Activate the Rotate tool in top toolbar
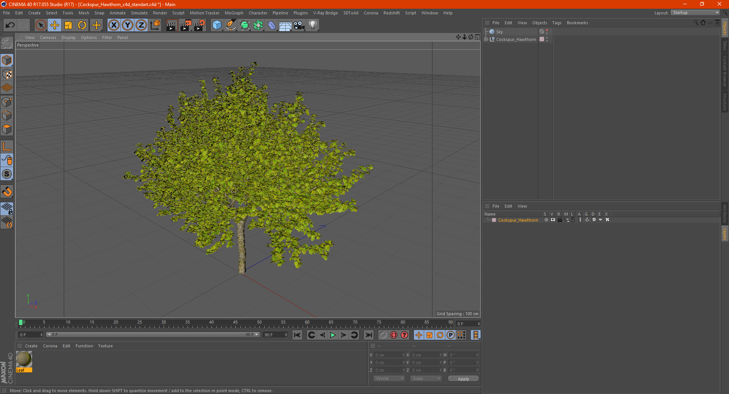 pyautogui.click(x=82, y=25)
